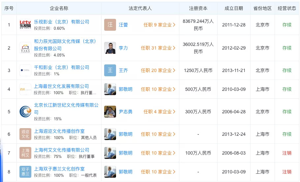
Task: Expand 汪蕾 任职 9 家企业
Action: click(159, 25)
